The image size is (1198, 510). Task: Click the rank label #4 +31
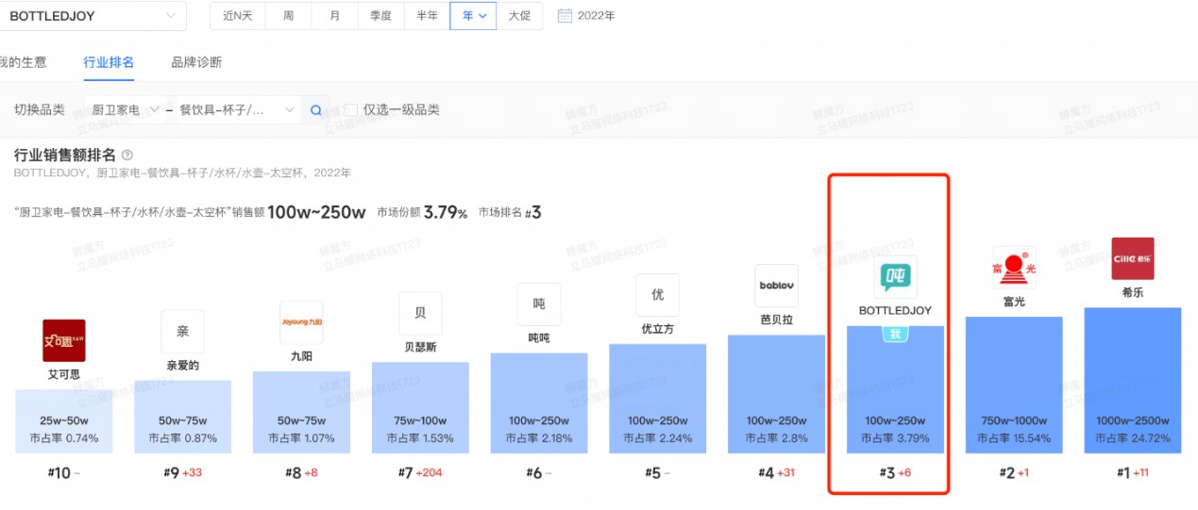coord(777,473)
